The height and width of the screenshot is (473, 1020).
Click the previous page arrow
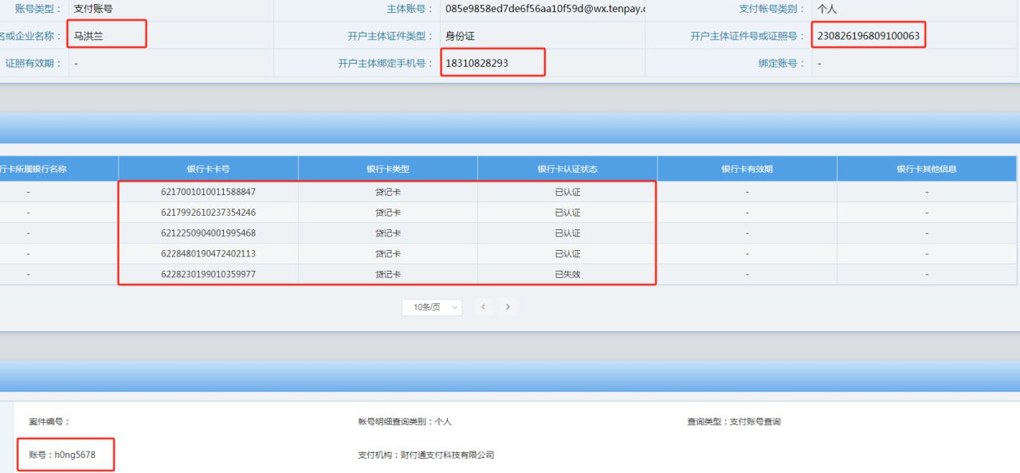483,307
